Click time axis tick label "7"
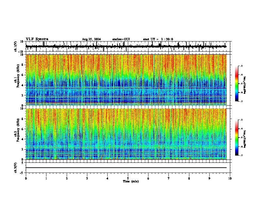The image size is (259, 200). (x=169, y=178)
